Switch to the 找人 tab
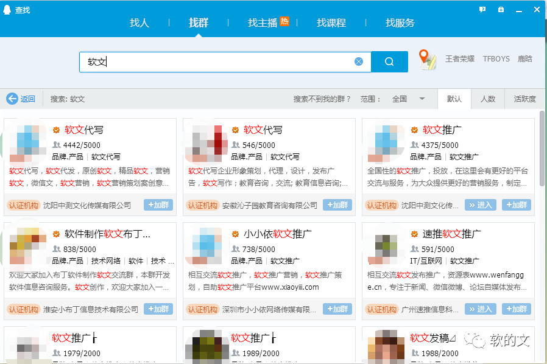Screen dimensions: 547x364 click(139, 23)
